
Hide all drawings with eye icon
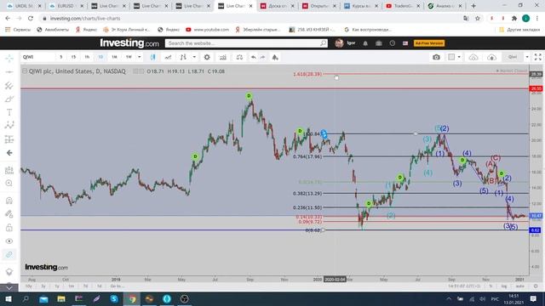click(x=9, y=241)
